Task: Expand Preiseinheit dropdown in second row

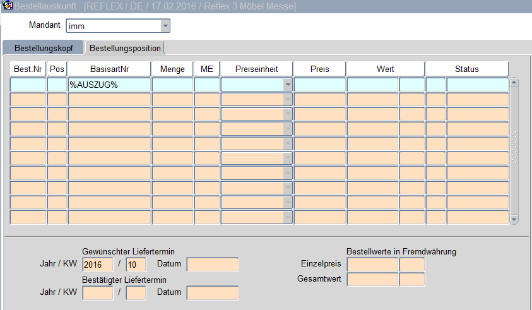Action: [288, 100]
